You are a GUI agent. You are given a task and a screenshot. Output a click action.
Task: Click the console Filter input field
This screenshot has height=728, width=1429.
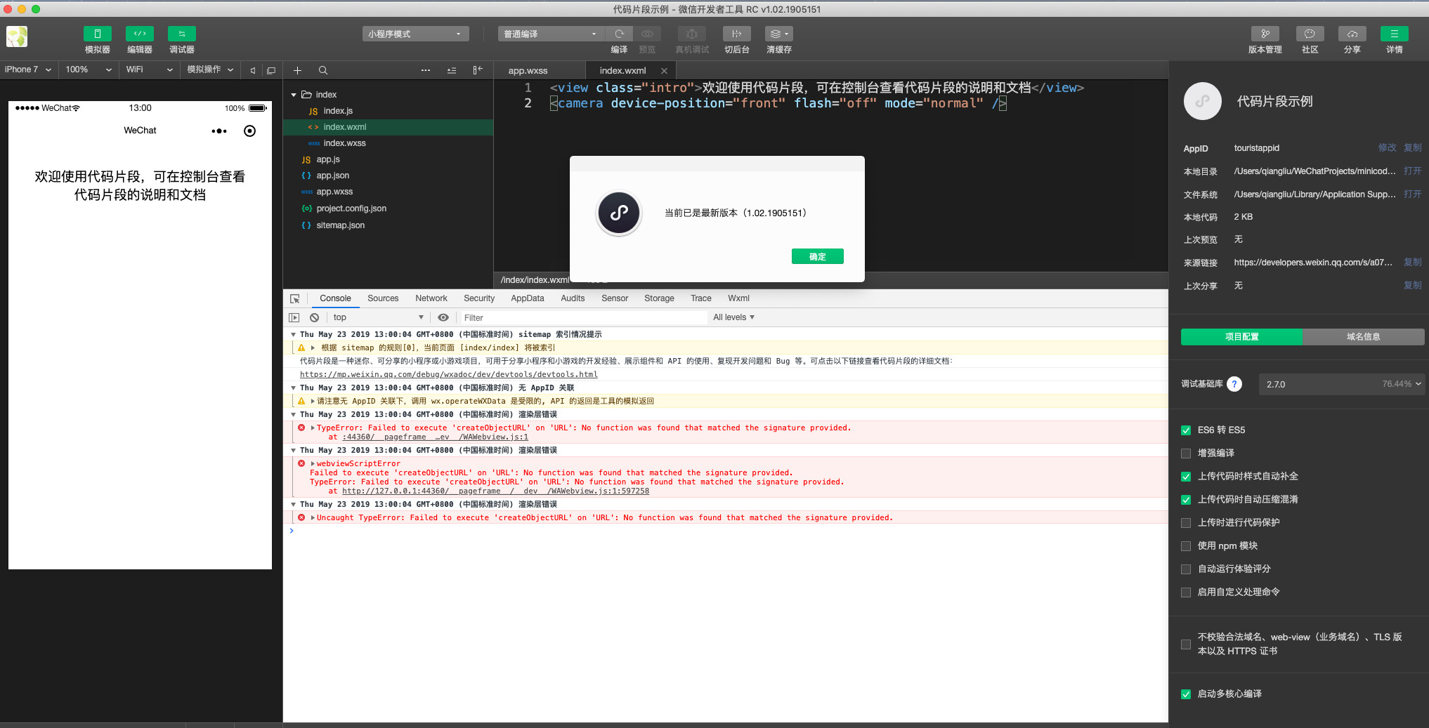tap(583, 317)
